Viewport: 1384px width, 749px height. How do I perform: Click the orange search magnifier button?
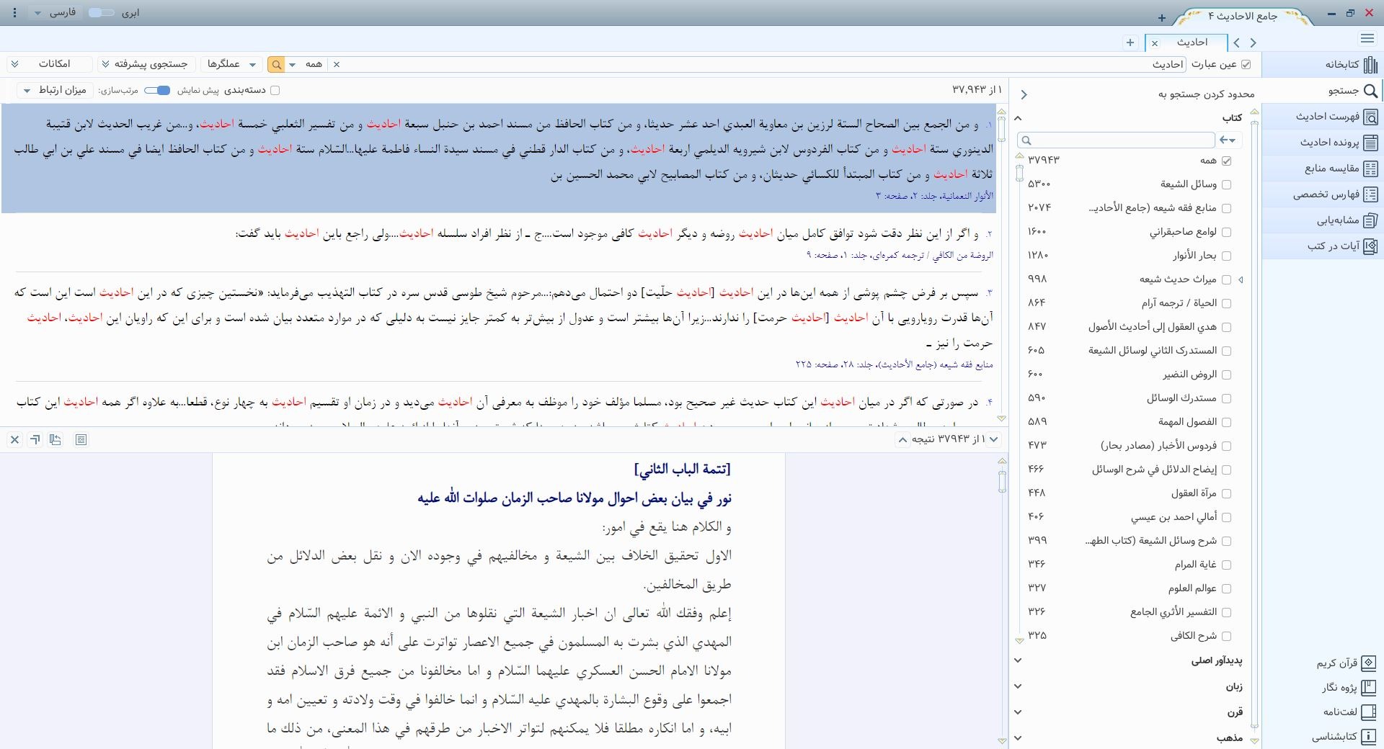click(x=276, y=65)
